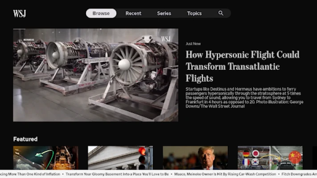Click the 'Just Now' timestamp label

coord(193,44)
